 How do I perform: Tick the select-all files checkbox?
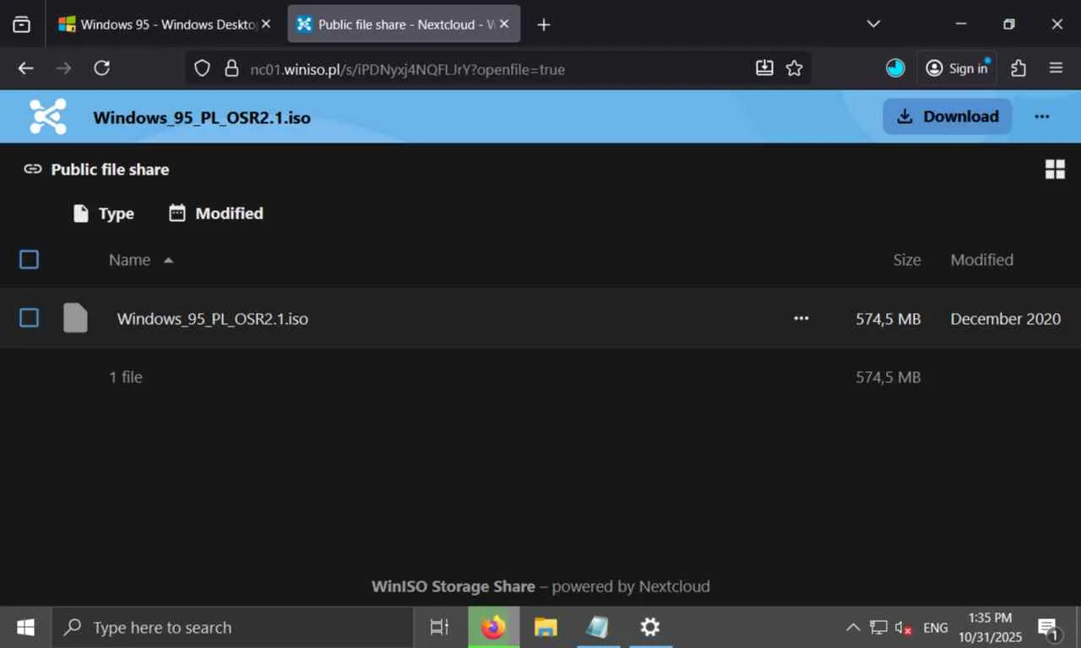29,259
